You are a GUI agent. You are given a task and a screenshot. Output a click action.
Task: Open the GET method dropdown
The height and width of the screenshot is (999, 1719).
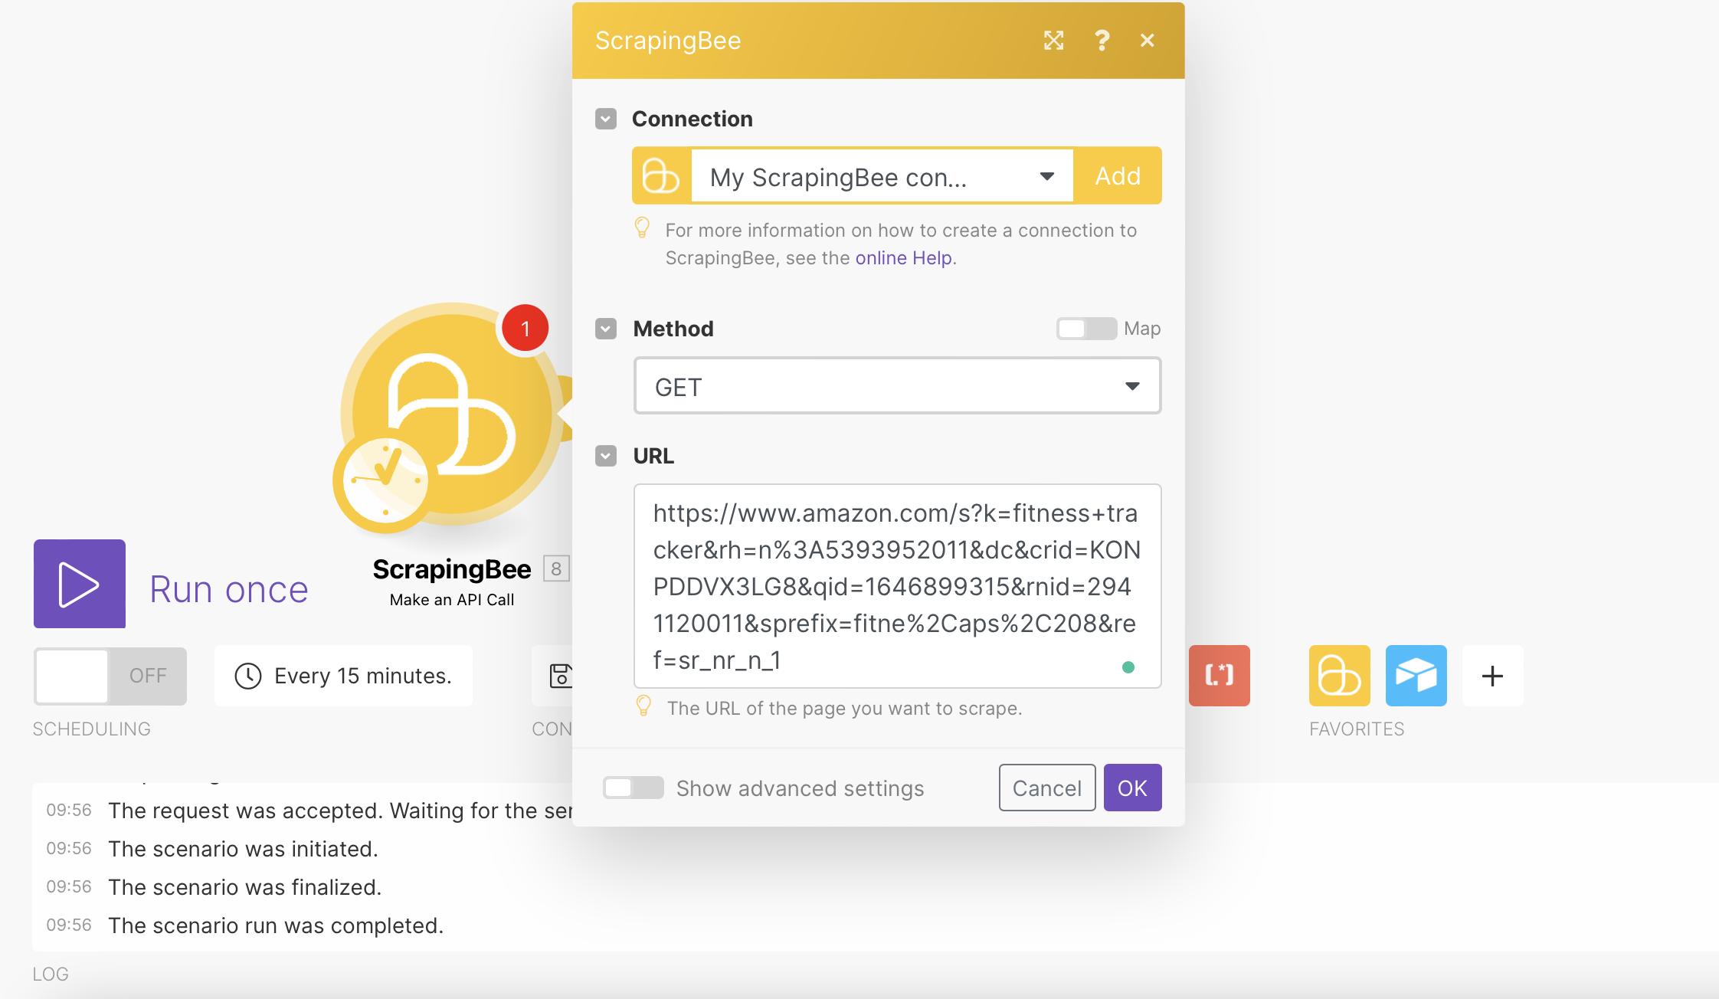[x=897, y=386]
